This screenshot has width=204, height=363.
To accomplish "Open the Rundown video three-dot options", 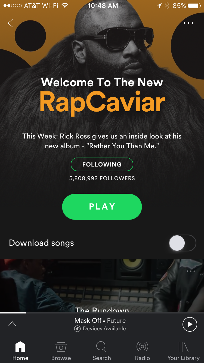I will coord(191,271).
